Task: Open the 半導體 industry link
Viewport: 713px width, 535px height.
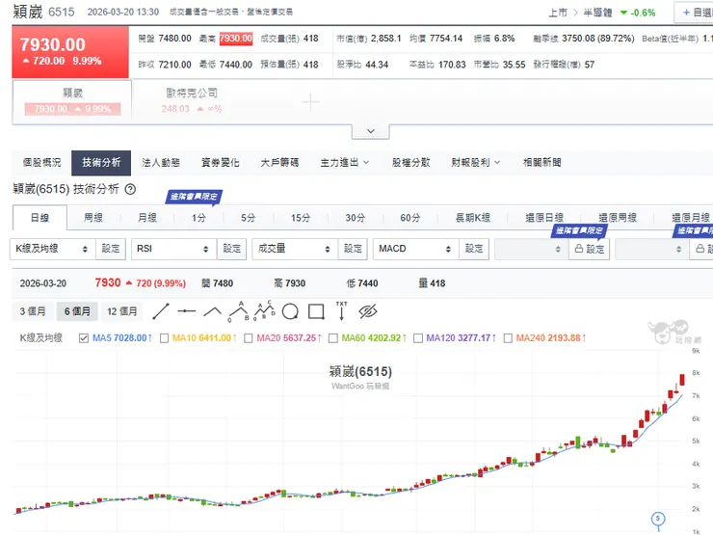Action: point(597,13)
